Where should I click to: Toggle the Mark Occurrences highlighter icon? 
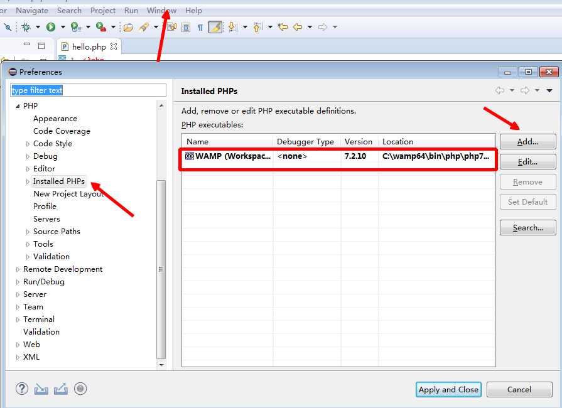pyautogui.click(x=215, y=27)
